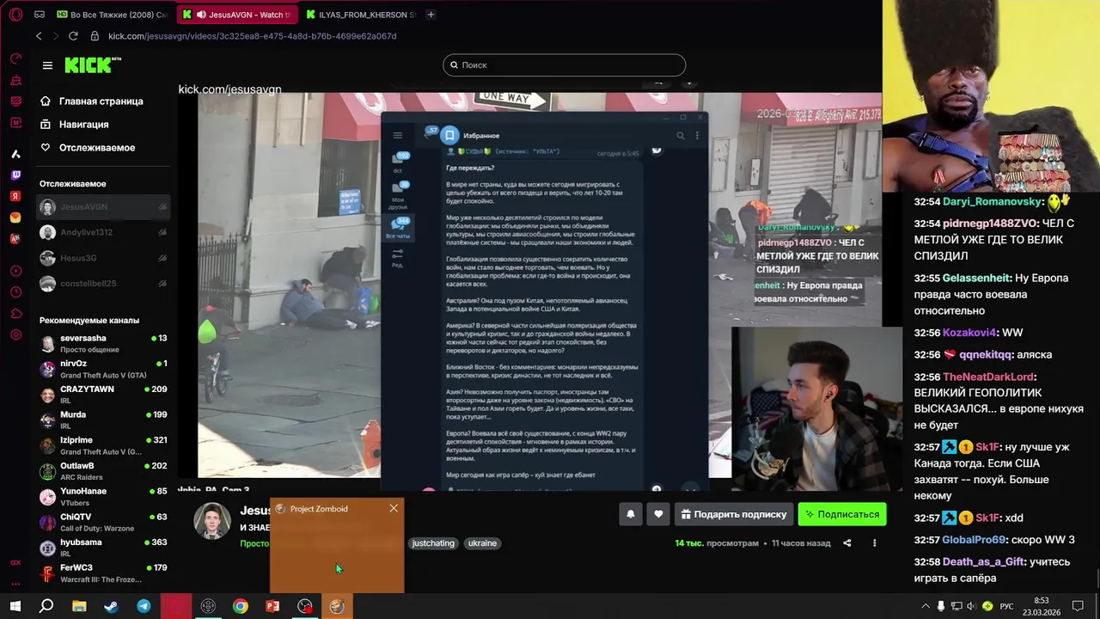This screenshot has width=1100, height=619.
Task: Switch to Во Все Тяжкие (2008) tab
Action: [112, 15]
